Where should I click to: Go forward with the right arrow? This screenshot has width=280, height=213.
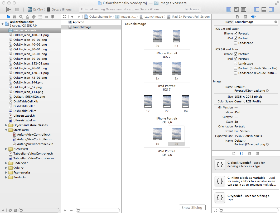tap(79, 17)
